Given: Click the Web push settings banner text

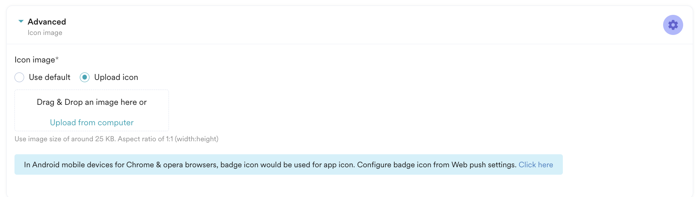Looking at the screenshot, I should pyautogui.click(x=483, y=165).
